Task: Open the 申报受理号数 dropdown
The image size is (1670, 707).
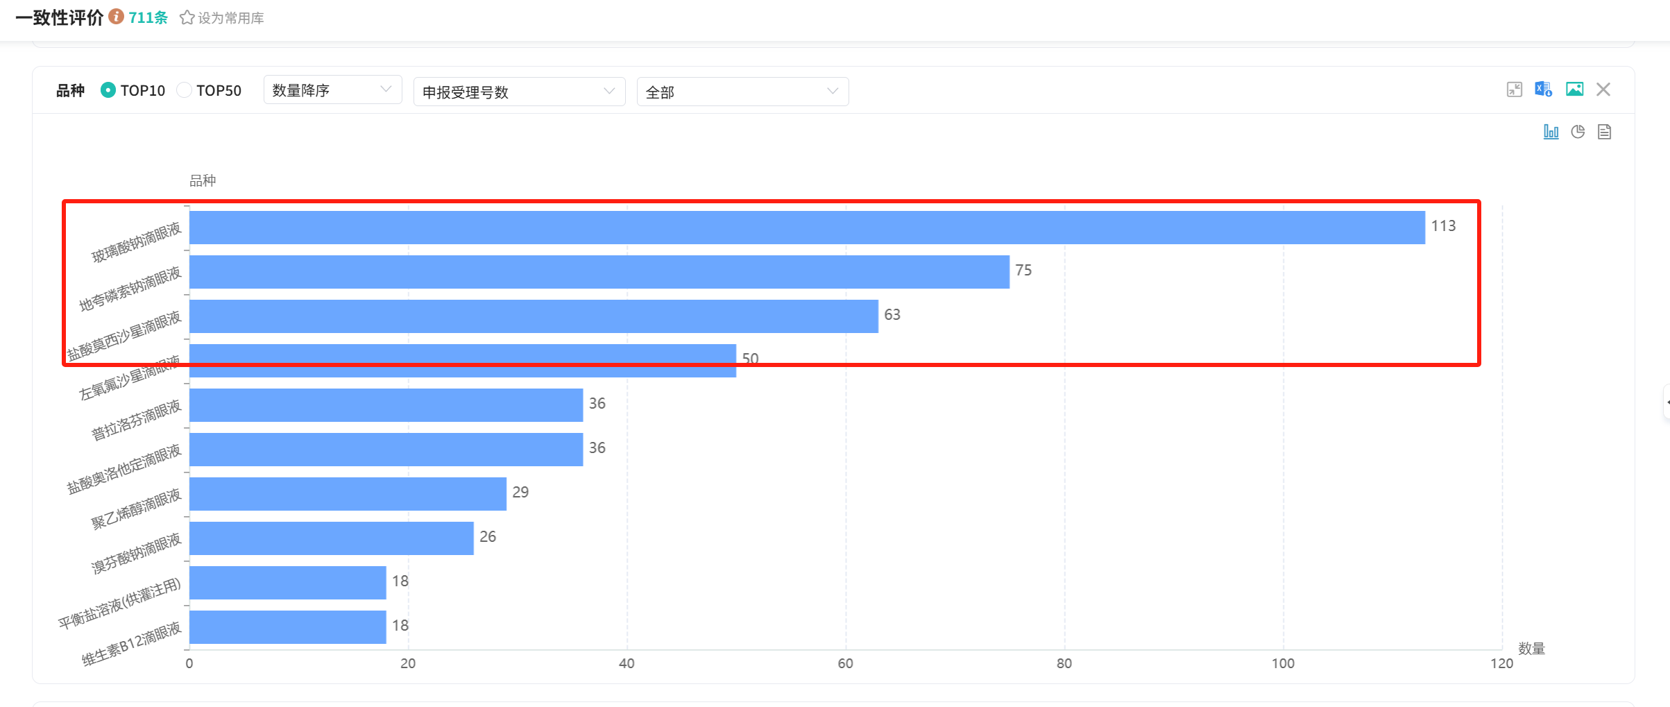Action: click(519, 92)
